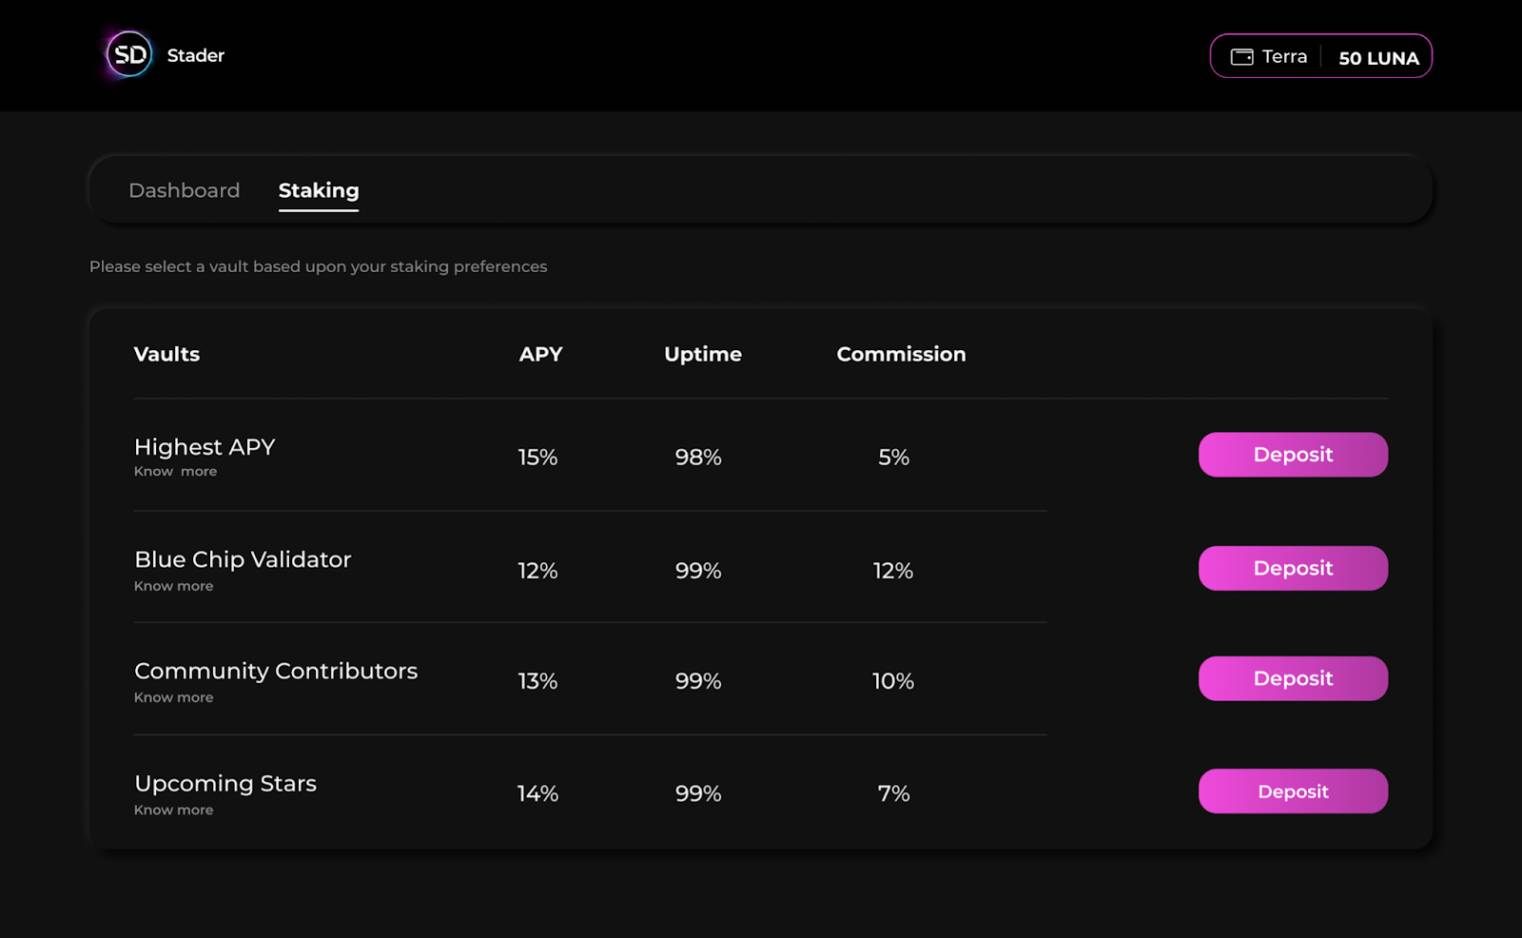Deposit into the Highest APY vault
Image resolution: width=1522 pixels, height=938 pixels.
click(x=1293, y=455)
